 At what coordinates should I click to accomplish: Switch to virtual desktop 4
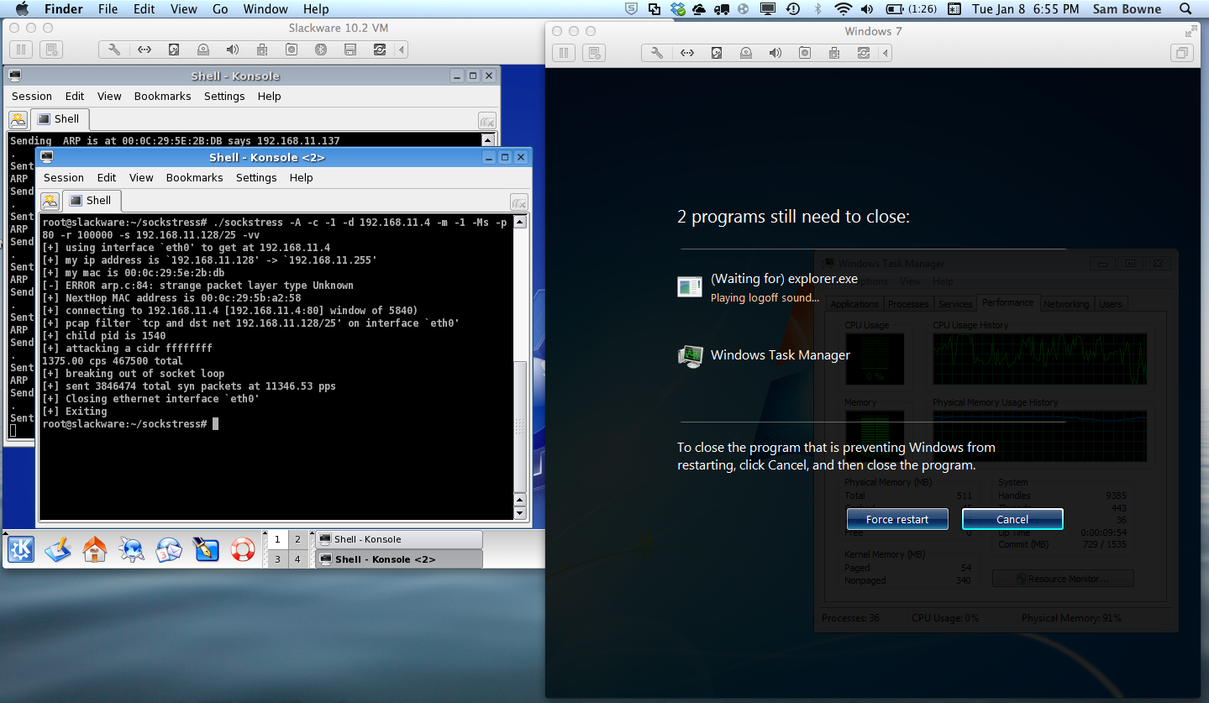click(x=297, y=559)
